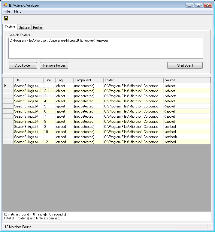Viewport: 215px width, 232px height.
Task: Click the '12 Matches Found' status bar text
Action: click(18, 227)
